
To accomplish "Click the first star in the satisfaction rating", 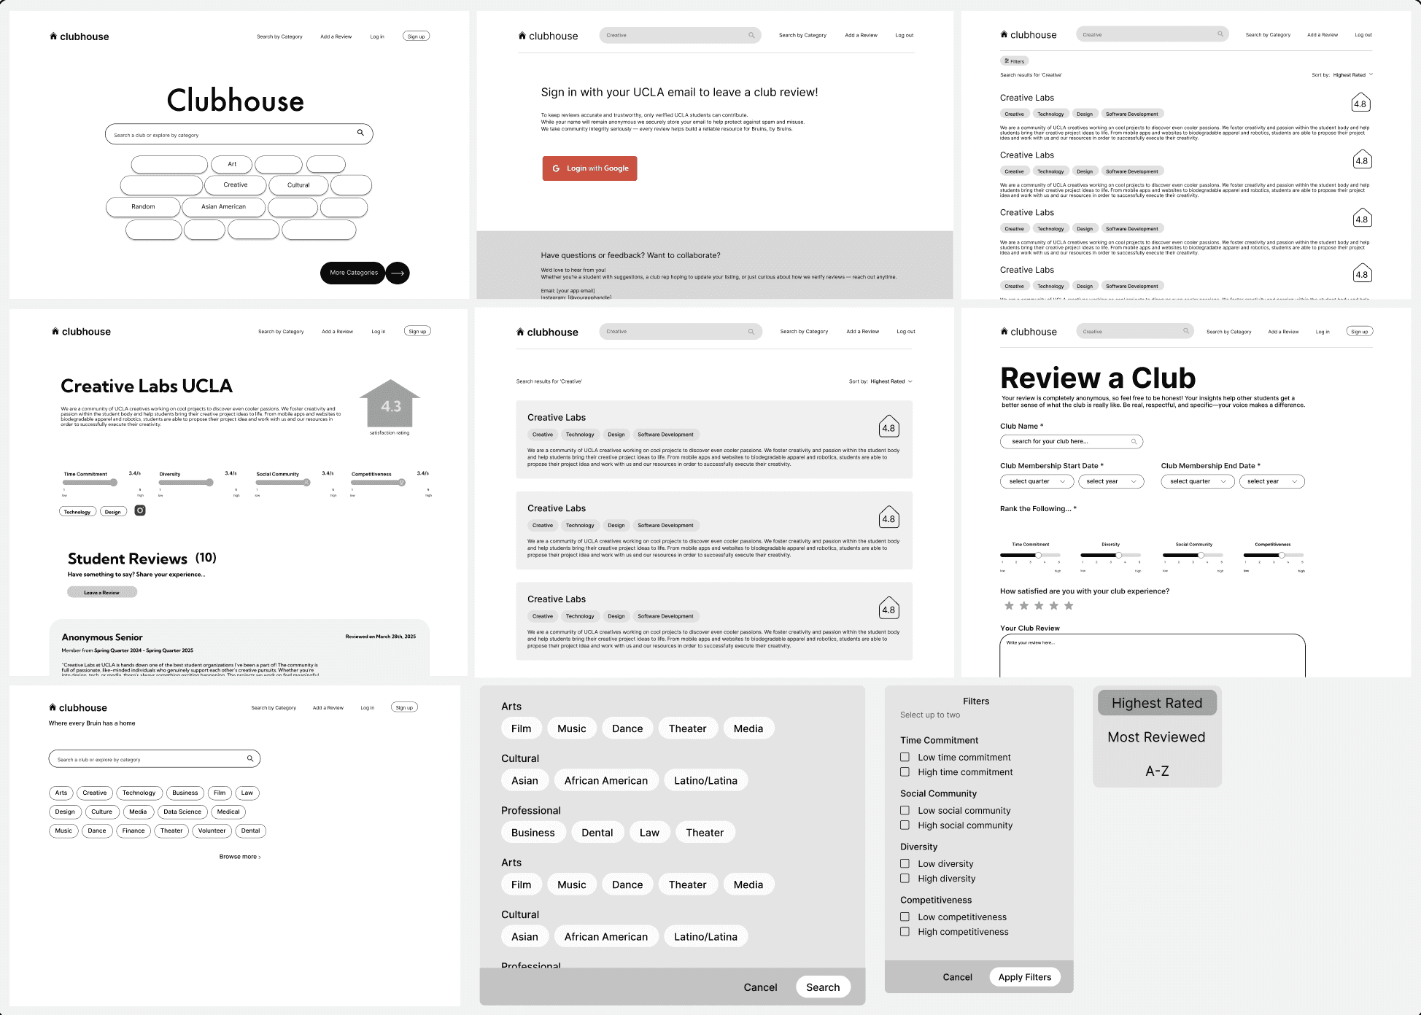I will [x=1009, y=606].
